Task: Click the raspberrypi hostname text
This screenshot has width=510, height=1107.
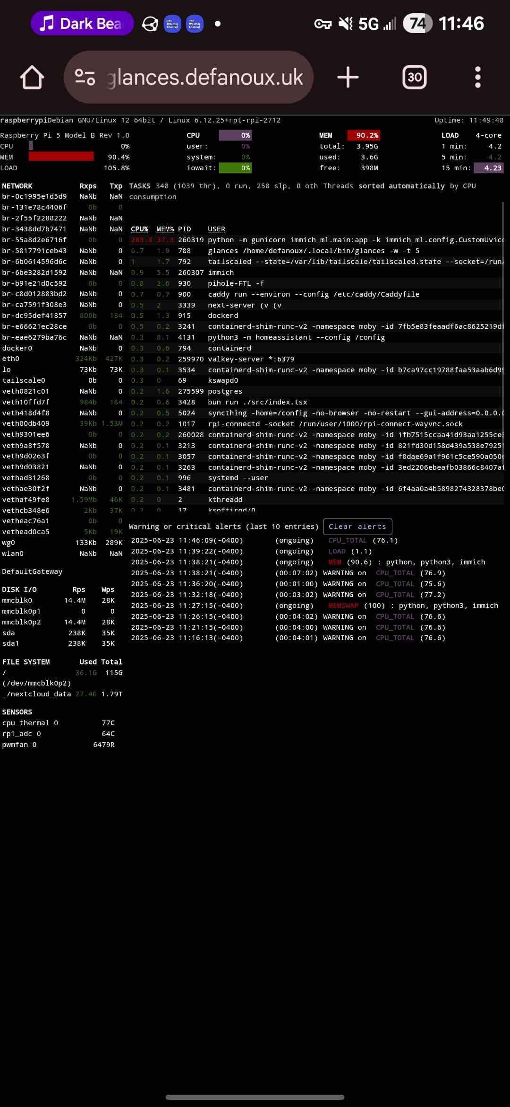Action: click(24, 120)
